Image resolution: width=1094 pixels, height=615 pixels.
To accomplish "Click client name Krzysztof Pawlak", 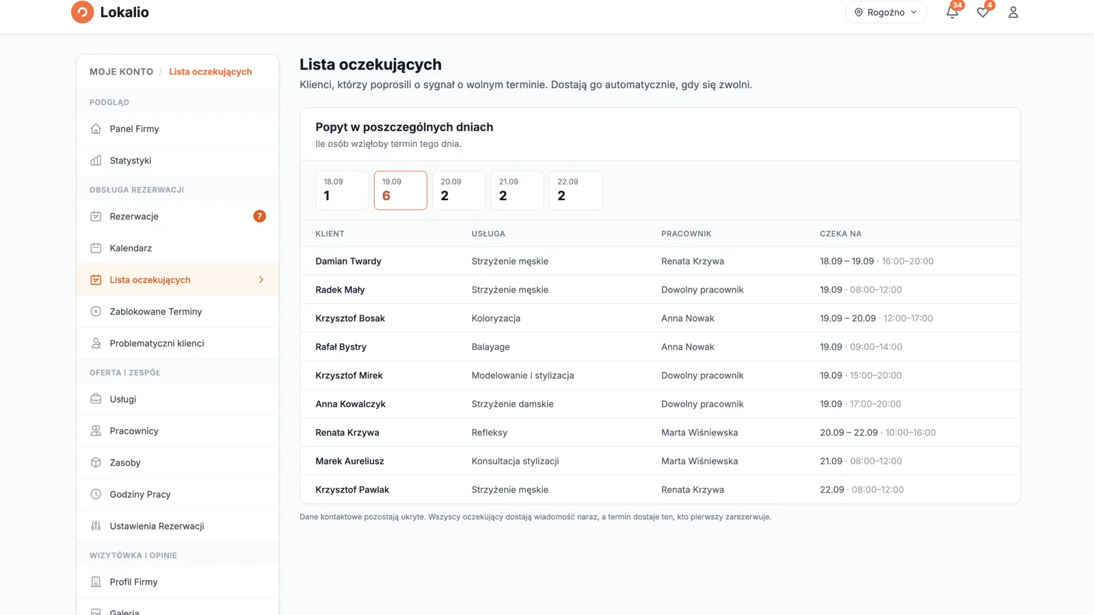I will 352,490.
